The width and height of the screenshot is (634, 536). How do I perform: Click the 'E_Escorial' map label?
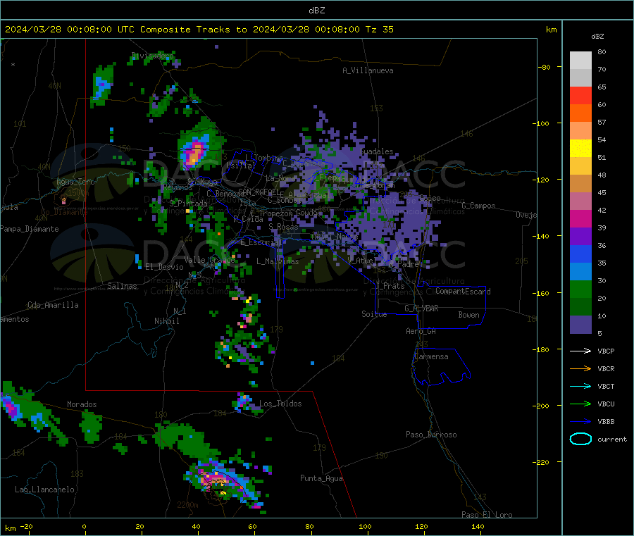[261, 242]
